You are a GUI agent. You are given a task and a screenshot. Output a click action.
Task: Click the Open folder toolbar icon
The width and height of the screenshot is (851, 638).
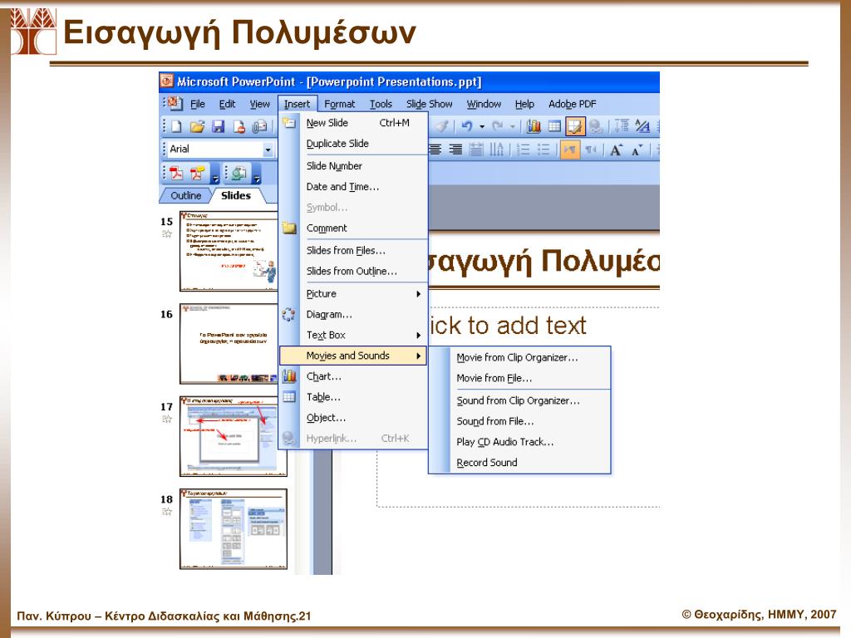pos(197,126)
